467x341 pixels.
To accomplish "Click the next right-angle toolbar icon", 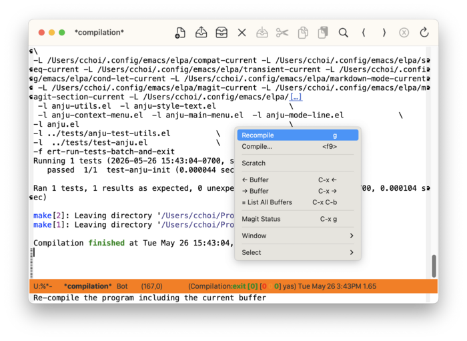I will 384,33.
